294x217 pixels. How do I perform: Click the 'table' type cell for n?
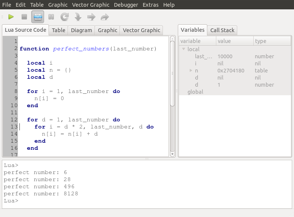click(x=261, y=71)
